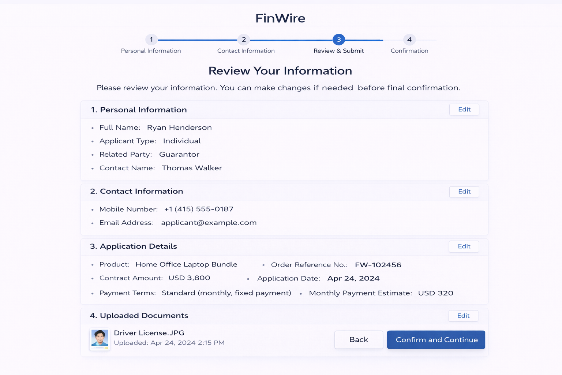Image resolution: width=562 pixels, height=375 pixels.
Task: Edit the Contact Information section
Action: pyautogui.click(x=464, y=191)
